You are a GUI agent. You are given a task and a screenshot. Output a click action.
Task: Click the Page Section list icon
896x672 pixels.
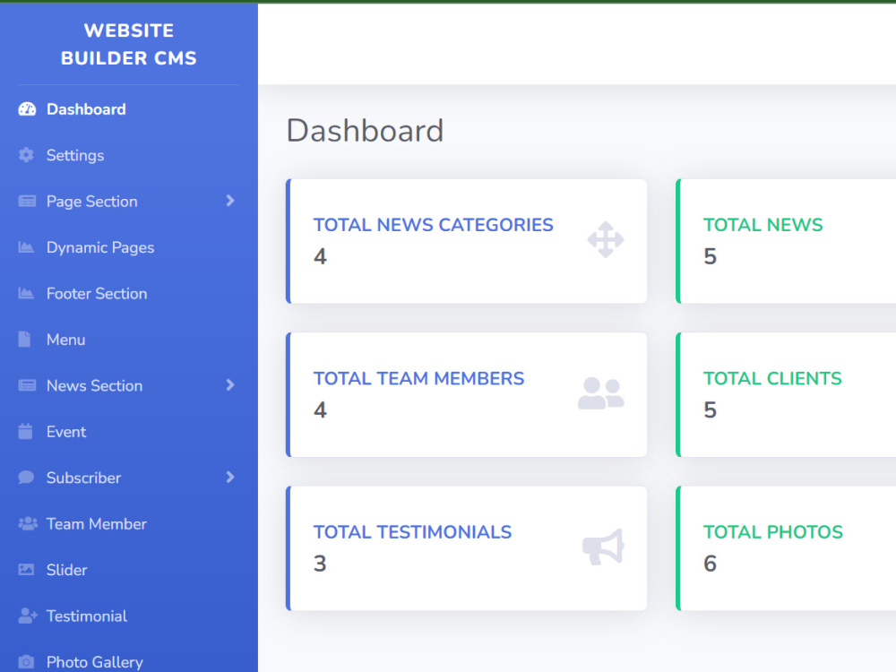pyautogui.click(x=27, y=201)
